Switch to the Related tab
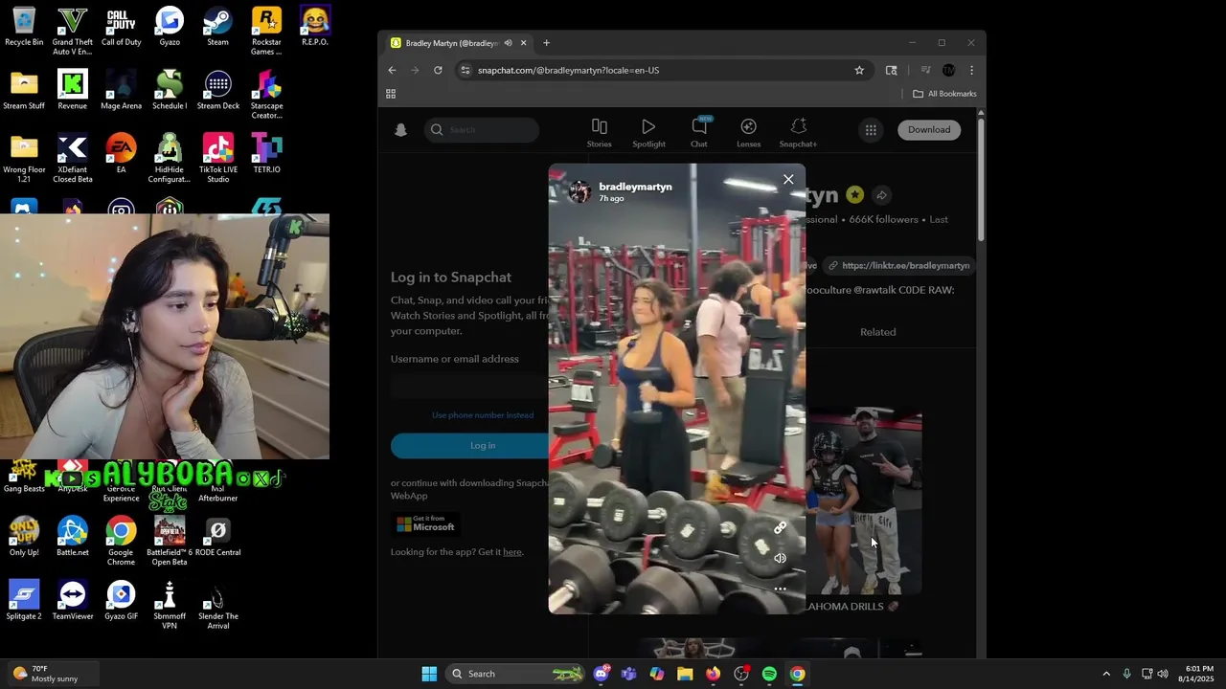This screenshot has width=1226, height=689. coord(878,332)
